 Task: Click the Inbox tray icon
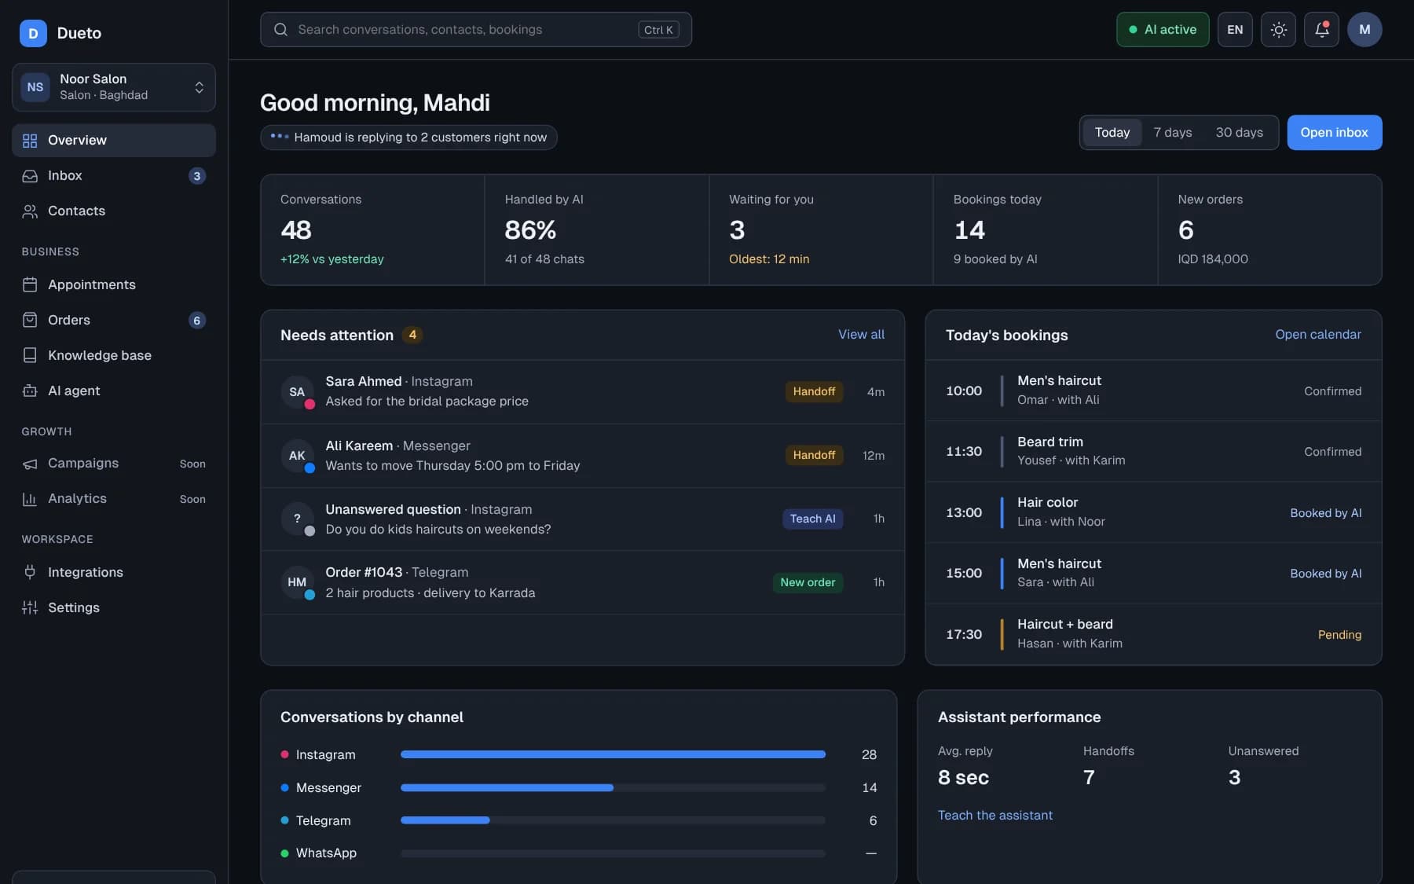pos(30,176)
